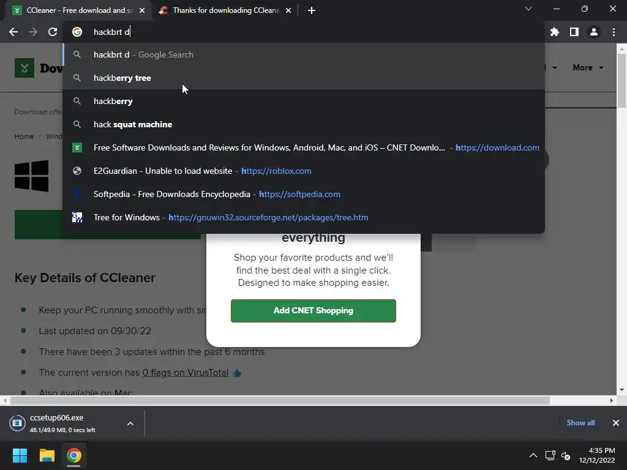This screenshot has height=470, width=627.
Task: Open File Explorer from the taskbar
Action: coord(47,455)
